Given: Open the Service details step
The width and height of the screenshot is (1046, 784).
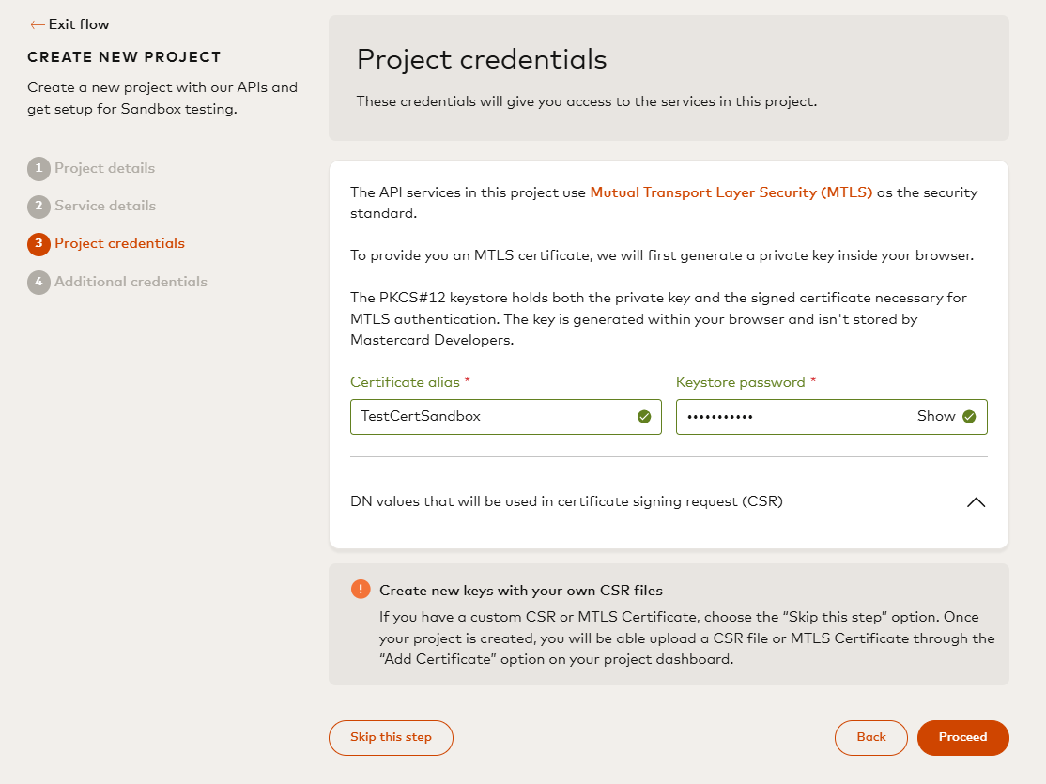Looking at the screenshot, I should [x=105, y=207].
